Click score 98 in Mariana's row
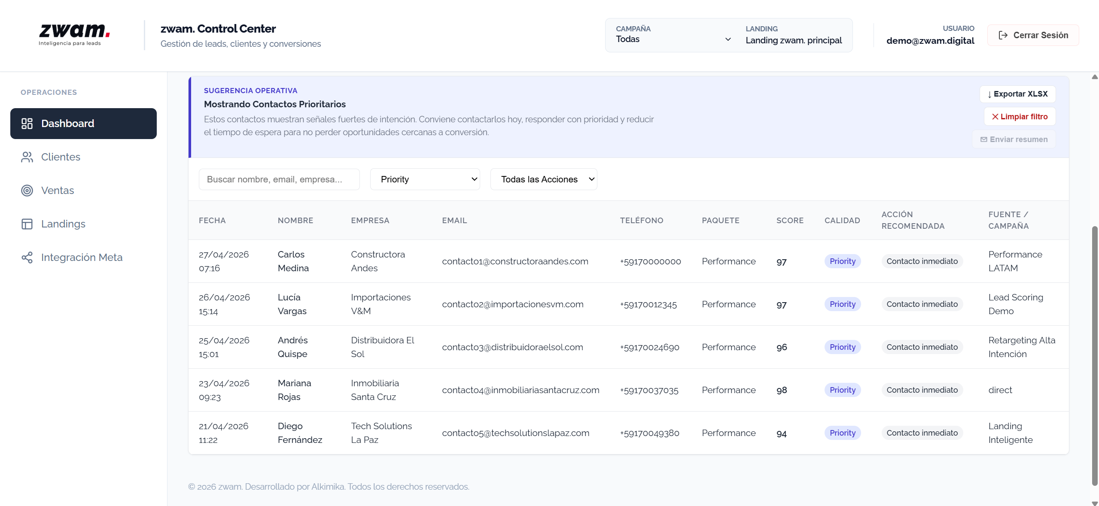This screenshot has width=1099, height=506. pos(782,390)
